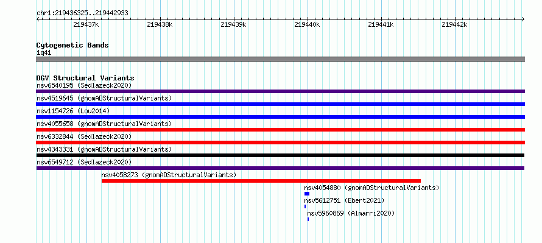Open nsv4343331 (gnomADStructuralVariants) label
Screen dimensions: 542x243
[x=104, y=149]
